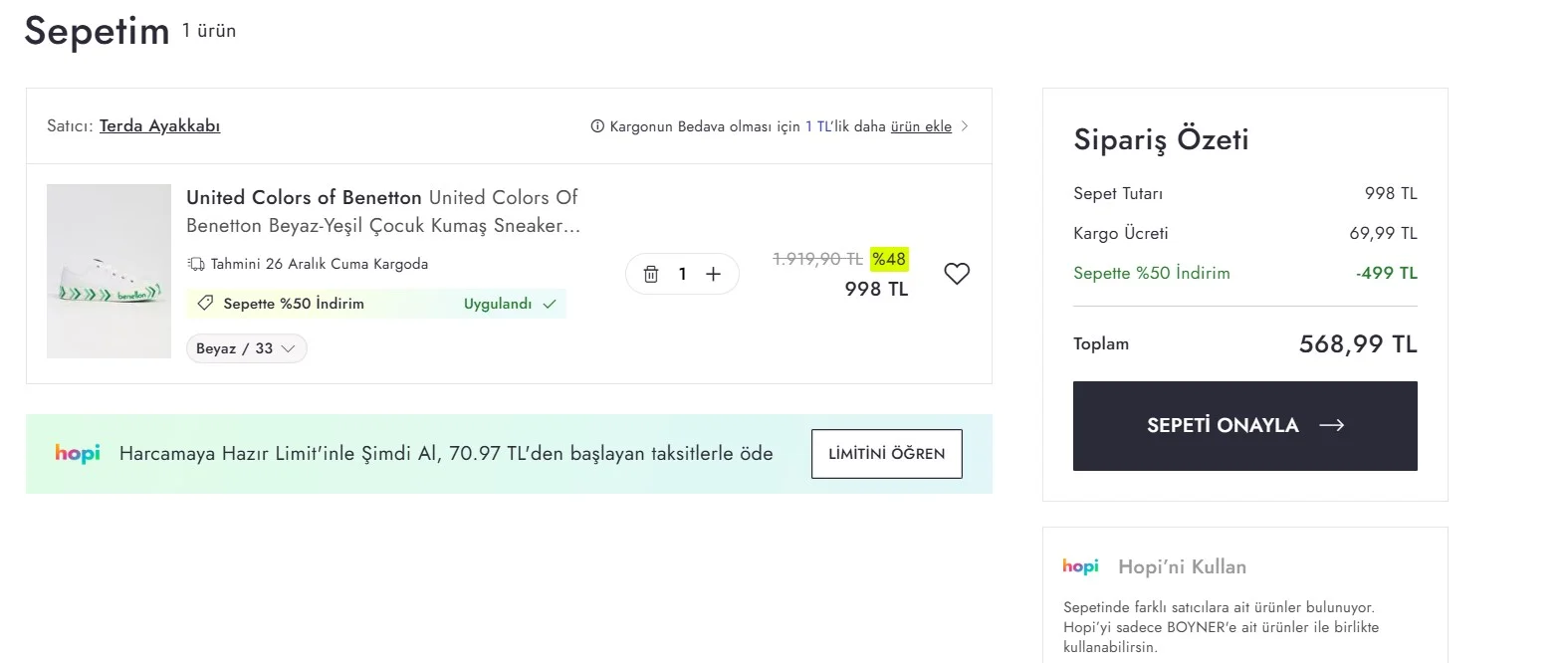
Task: Click the hopi logo in the installment banner
Action: (x=78, y=453)
